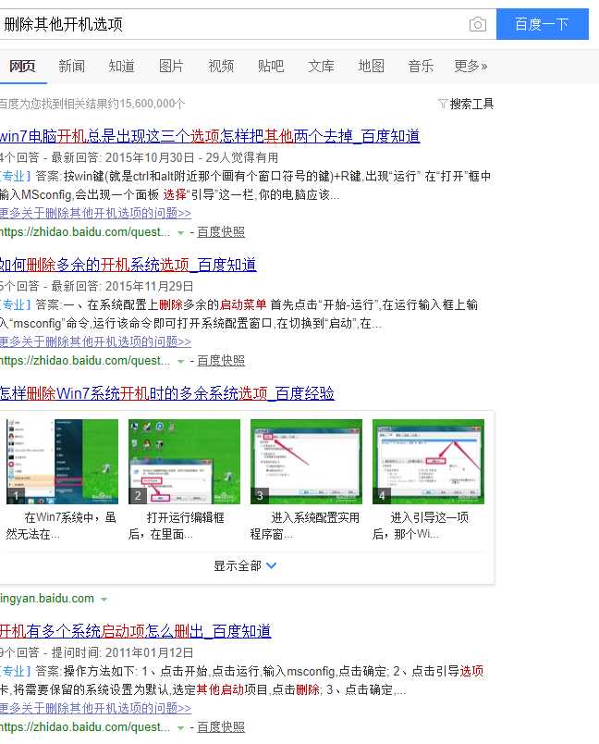Switch to the 图片 tab
599x744 pixels.
pos(172,66)
